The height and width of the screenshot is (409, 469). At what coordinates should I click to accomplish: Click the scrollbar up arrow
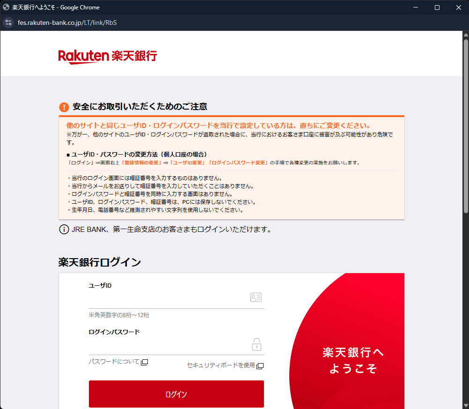466,34
